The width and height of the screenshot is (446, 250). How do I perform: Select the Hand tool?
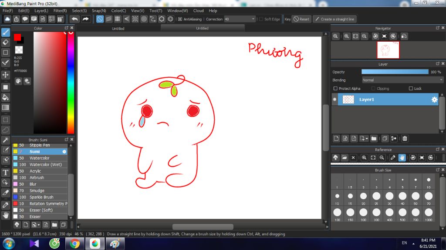point(5,215)
